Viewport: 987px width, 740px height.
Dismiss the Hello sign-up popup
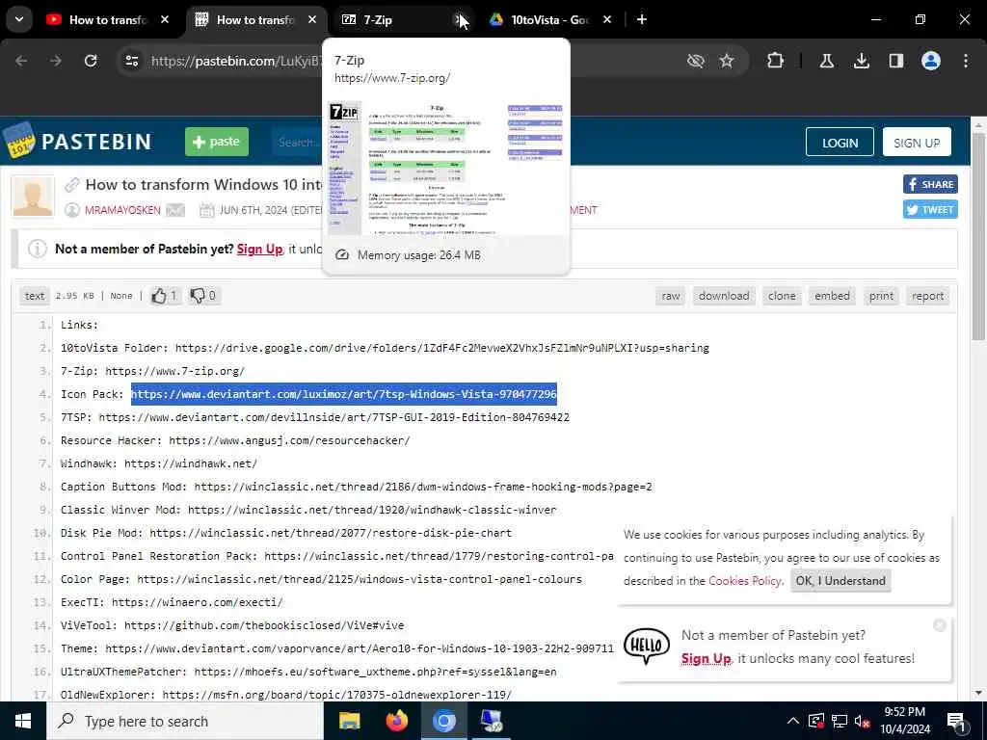tap(939, 624)
